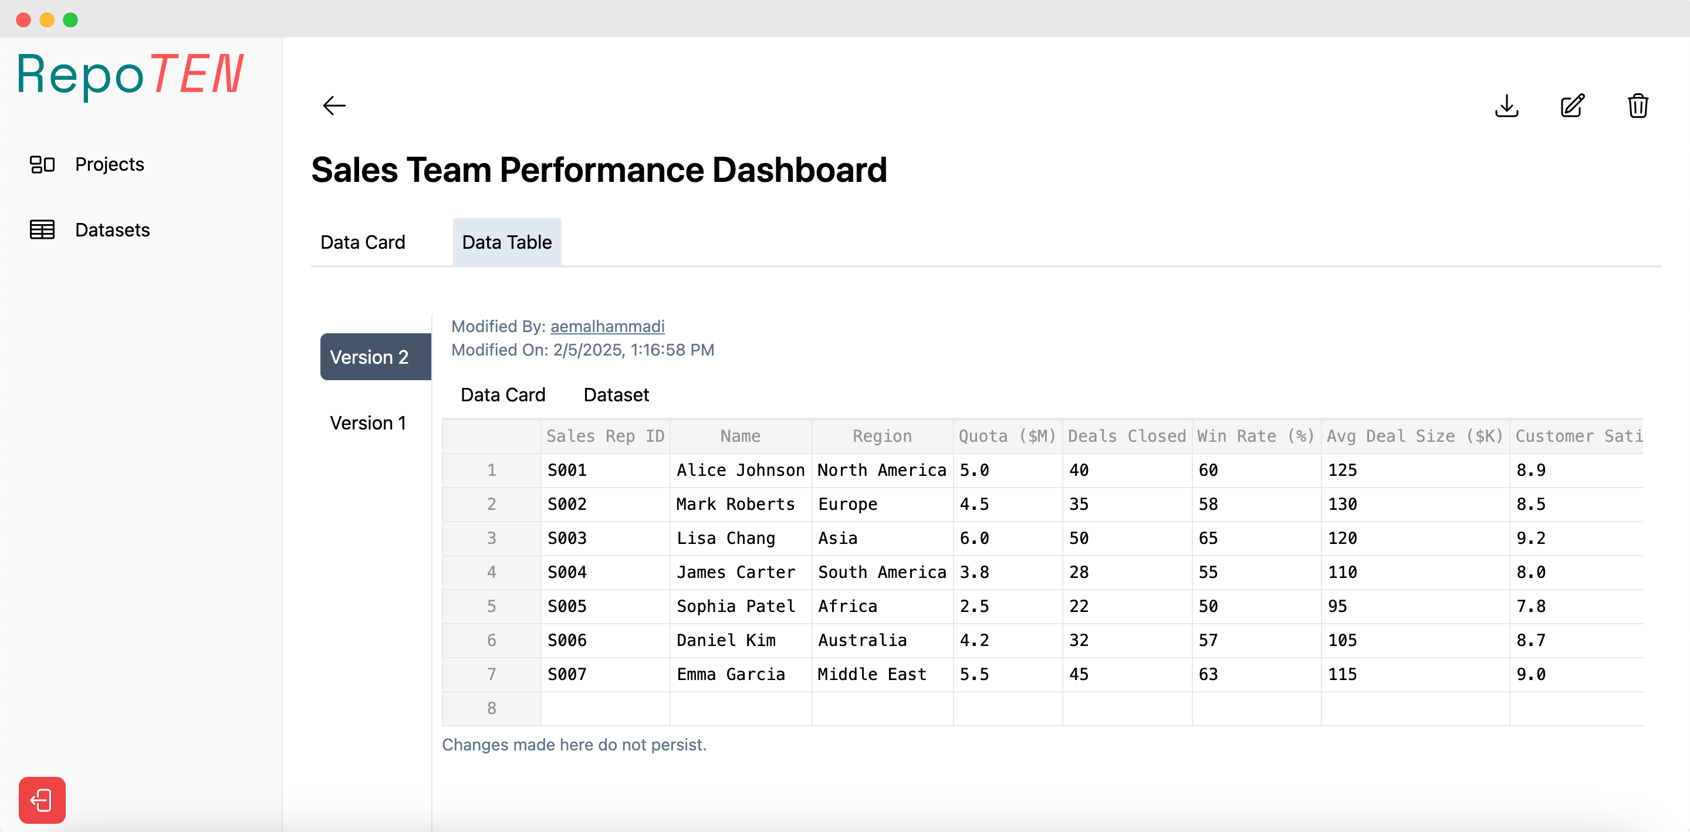
Task: Select Version 1 in version list
Action: click(367, 422)
